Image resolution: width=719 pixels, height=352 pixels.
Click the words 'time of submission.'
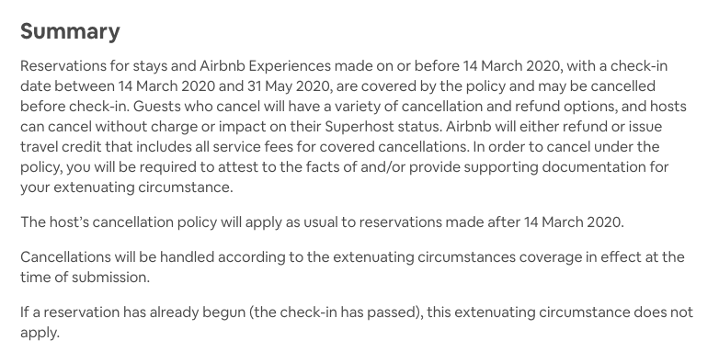pos(85,278)
